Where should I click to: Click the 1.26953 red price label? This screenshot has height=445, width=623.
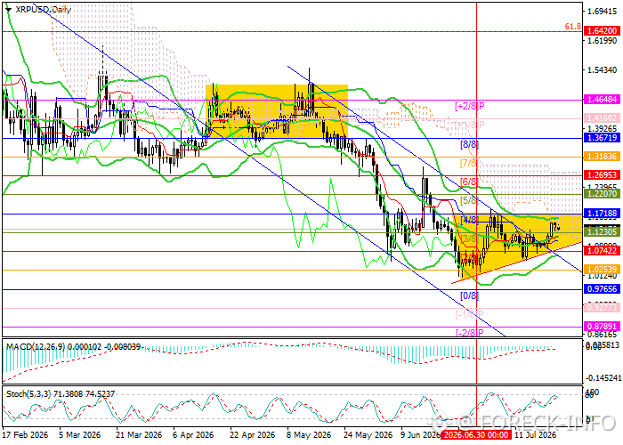tap(603, 174)
